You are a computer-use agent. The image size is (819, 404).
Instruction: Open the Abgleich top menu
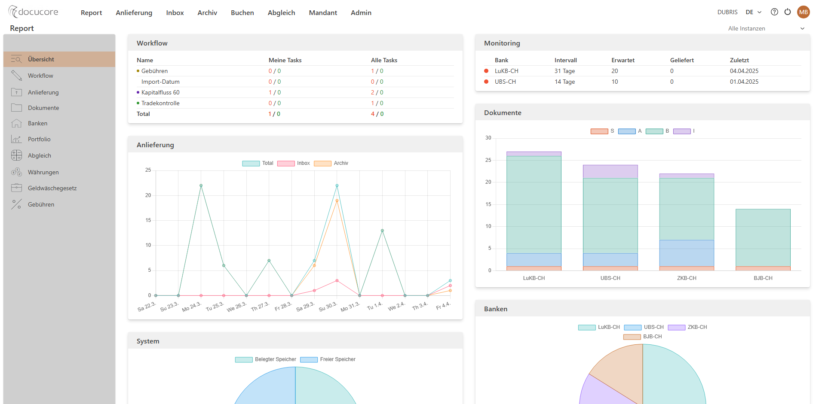[281, 13]
